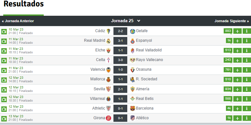The width and height of the screenshot is (251, 125).
Task: Click the TV icon for Athletic vs Barcelona
Action: [x=4, y=109]
